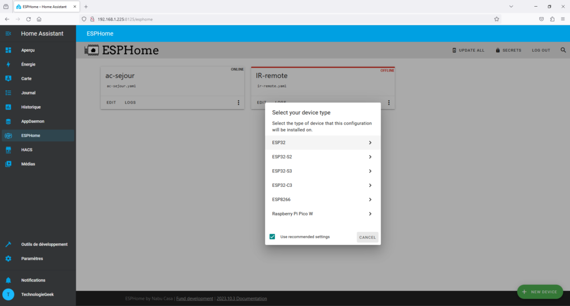570x306 pixels.
Task: Open the AppDaemon sidebar icon
Action: coord(8,121)
